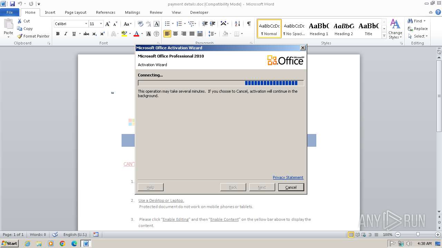This screenshot has height=248, width=442.
Task: Open Chrome from the taskbar
Action: point(63,244)
